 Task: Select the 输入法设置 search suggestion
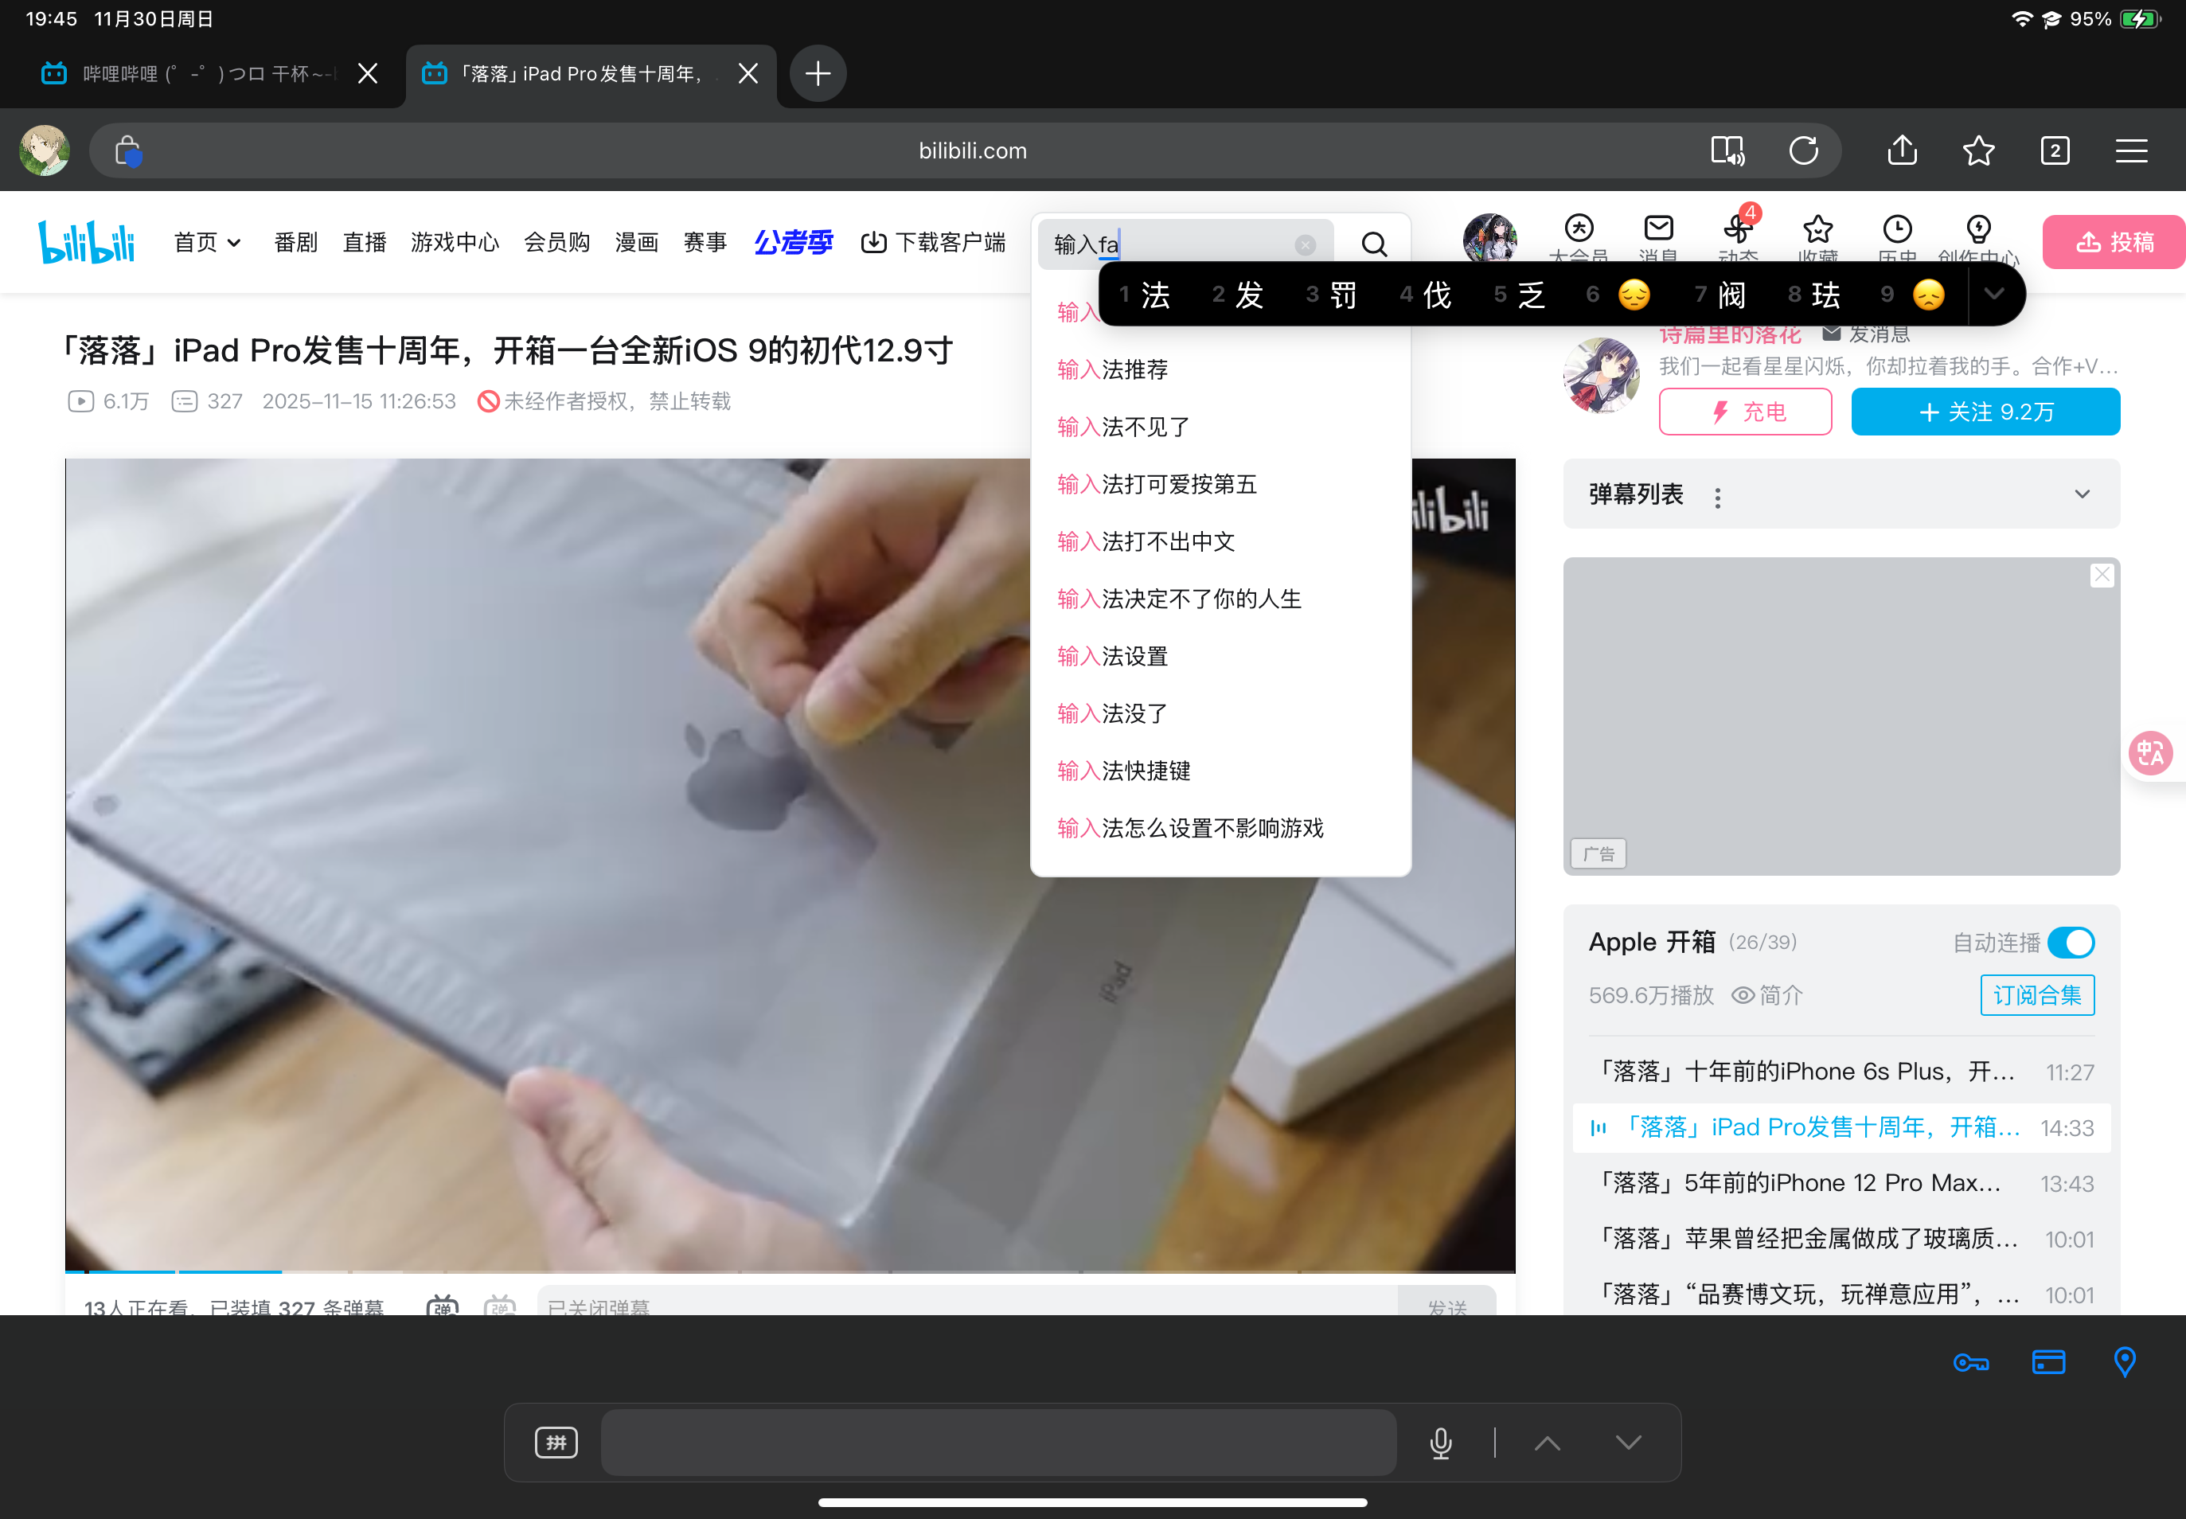pos(1113,656)
